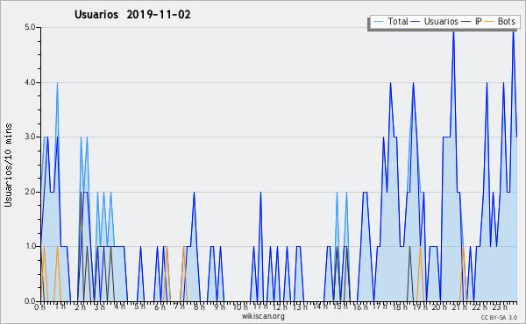Click the '21 h' x-axis label
This screenshot has width=526, height=324.
[459, 306]
